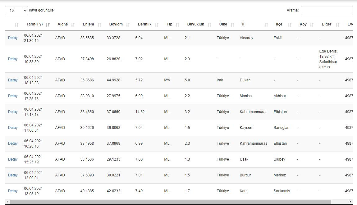Open the records-per-page dropdown showing 10
Screen dimensions: 357x205
click(16, 11)
